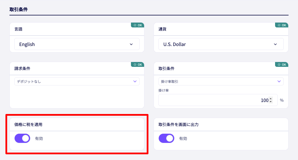Viewport: 298px width, 160px height.
Task: Click the 掛け率 field label
Action: (x=164, y=90)
